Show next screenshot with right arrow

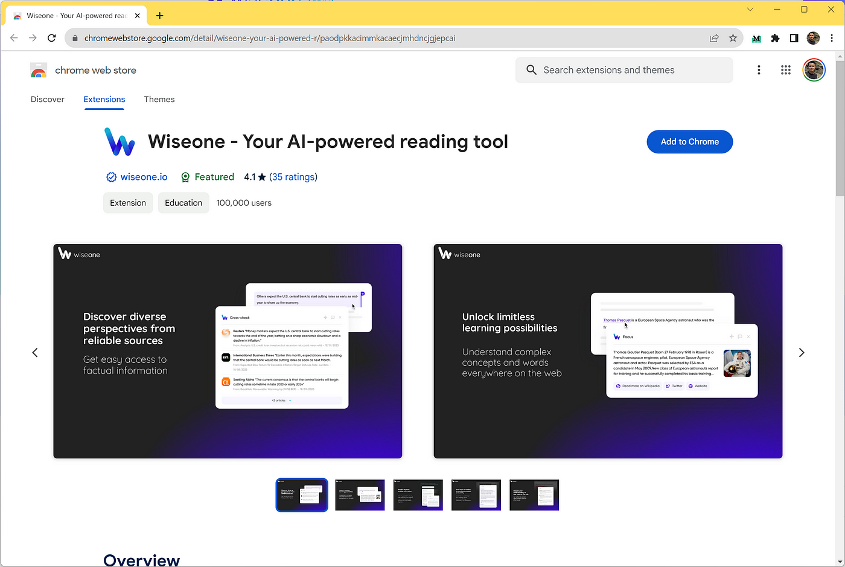pos(802,353)
